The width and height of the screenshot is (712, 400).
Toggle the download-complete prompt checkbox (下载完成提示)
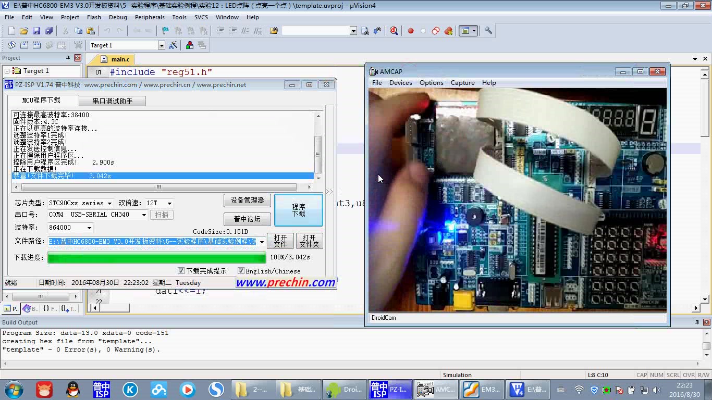tap(181, 271)
